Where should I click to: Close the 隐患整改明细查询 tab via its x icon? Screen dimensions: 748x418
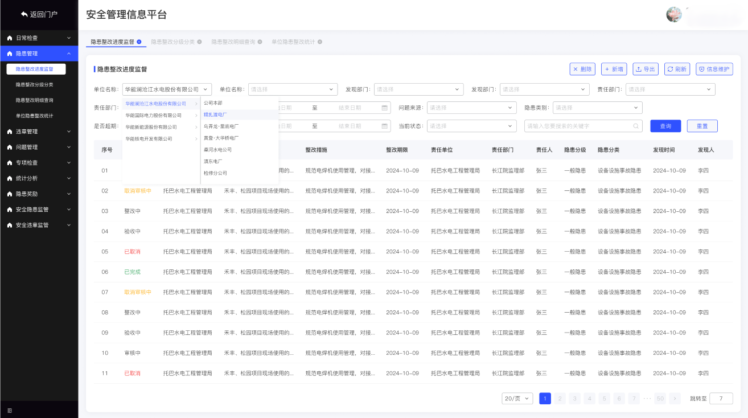[x=260, y=42]
